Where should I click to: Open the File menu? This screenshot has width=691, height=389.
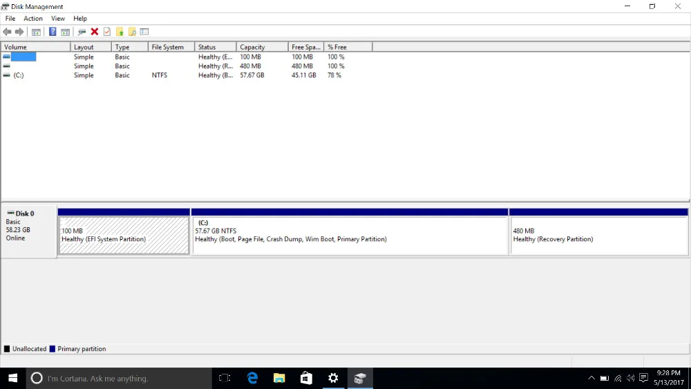click(10, 19)
